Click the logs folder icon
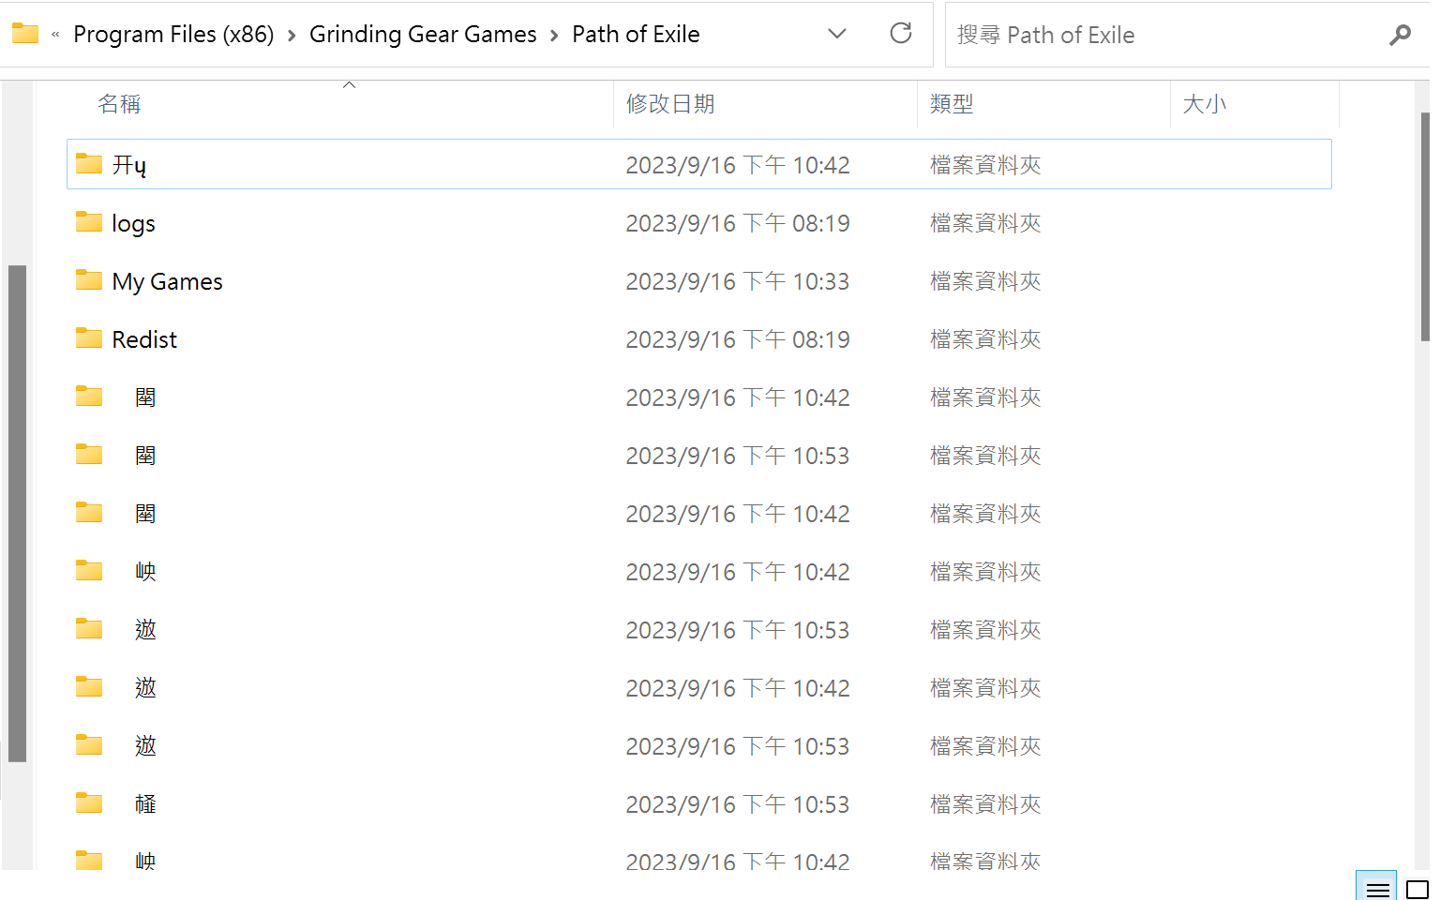This screenshot has height=900, width=1440. point(89,222)
